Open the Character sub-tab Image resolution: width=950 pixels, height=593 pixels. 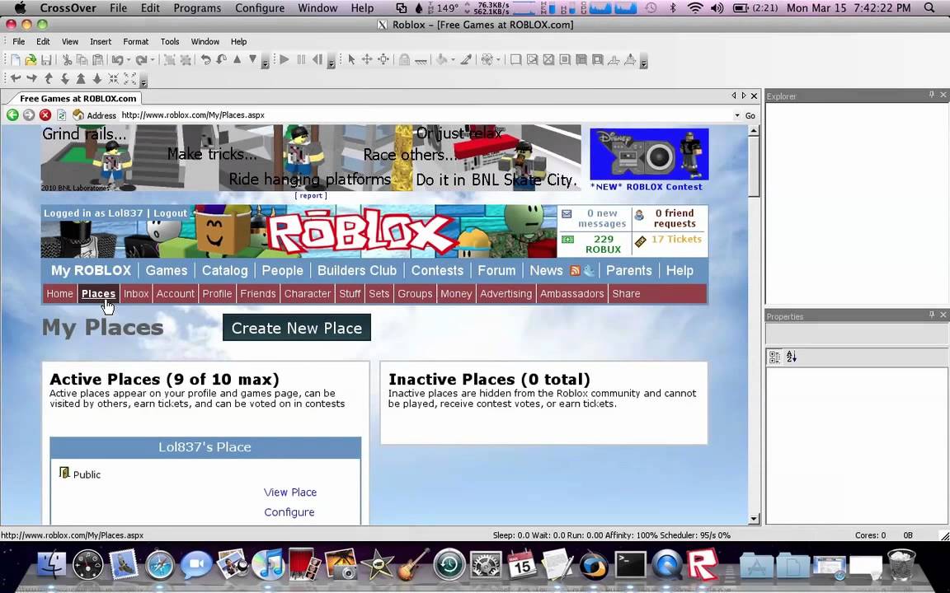pyautogui.click(x=308, y=293)
